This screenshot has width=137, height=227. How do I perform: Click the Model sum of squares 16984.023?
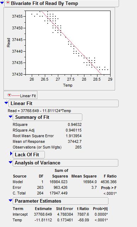(59, 182)
